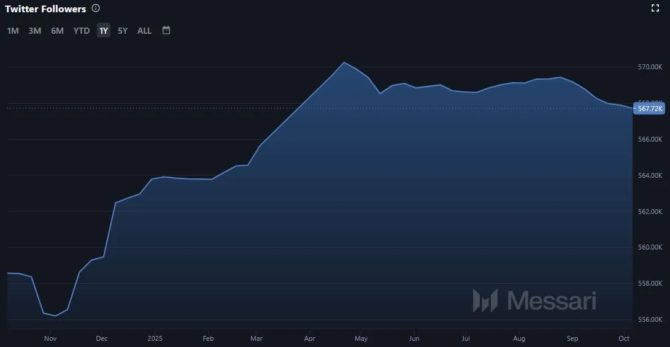670x347 pixels.
Task: Click the Oct label on x-axis
Action: (x=624, y=338)
